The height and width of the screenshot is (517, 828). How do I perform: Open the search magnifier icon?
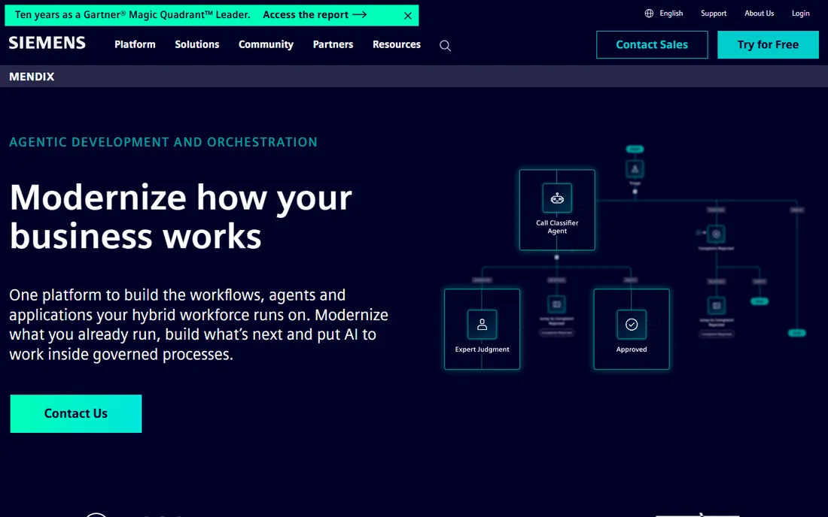click(x=445, y=46)
